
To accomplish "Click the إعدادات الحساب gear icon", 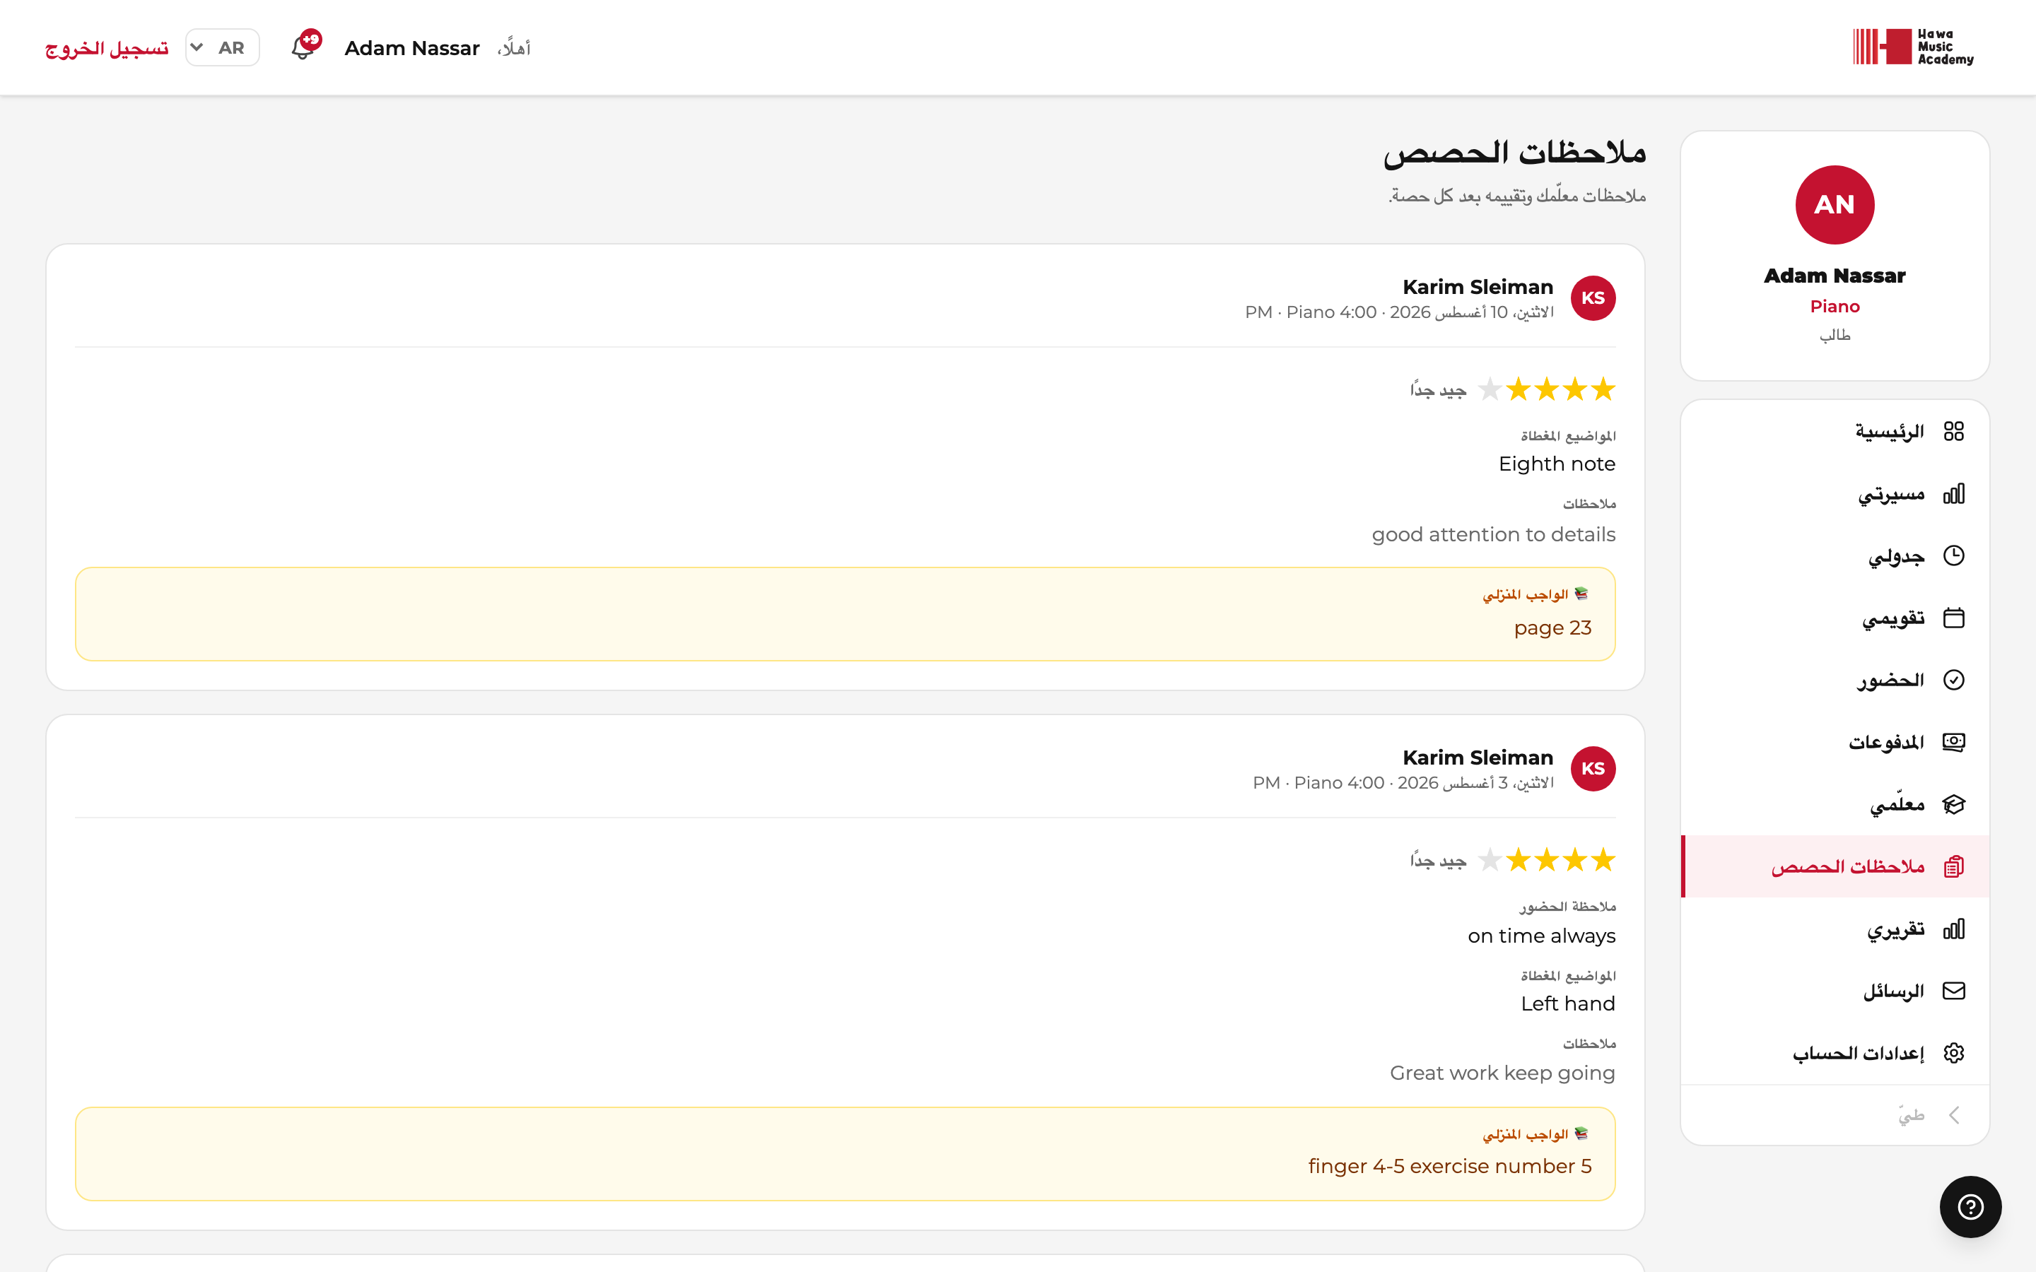I will point(1953,1053).
